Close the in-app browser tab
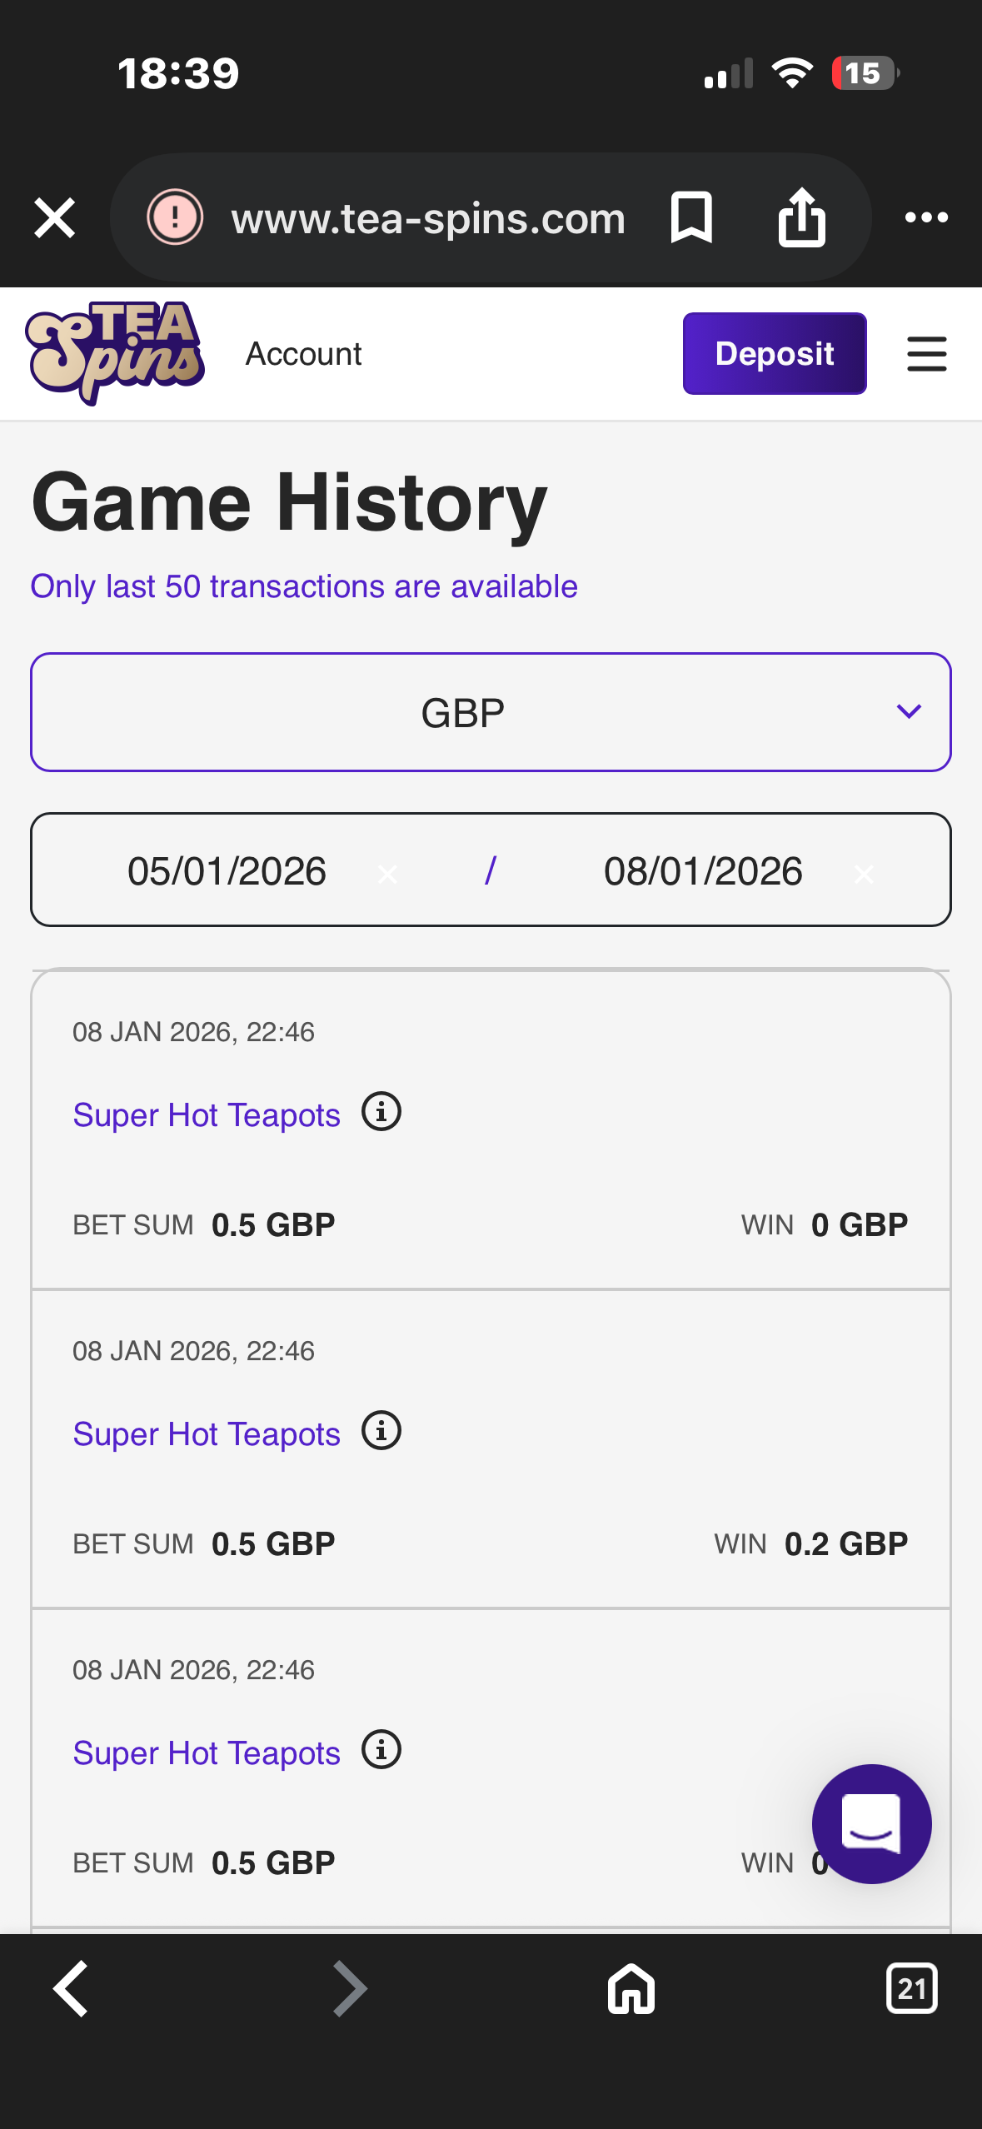Screen dimensions: 982x2129 [55, 218]
